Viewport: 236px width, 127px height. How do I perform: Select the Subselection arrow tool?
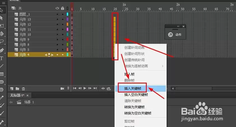(1, 18)
